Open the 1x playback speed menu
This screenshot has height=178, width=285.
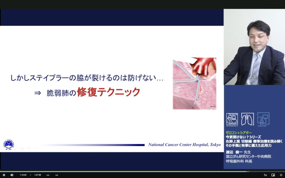(265, 175)
